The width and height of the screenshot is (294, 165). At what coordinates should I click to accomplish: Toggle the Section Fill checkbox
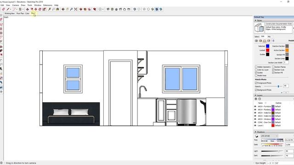(273, 72)
